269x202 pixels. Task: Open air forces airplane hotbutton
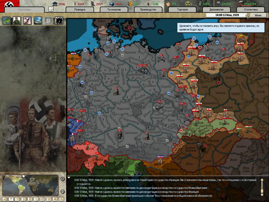click(x=27, y=21)
